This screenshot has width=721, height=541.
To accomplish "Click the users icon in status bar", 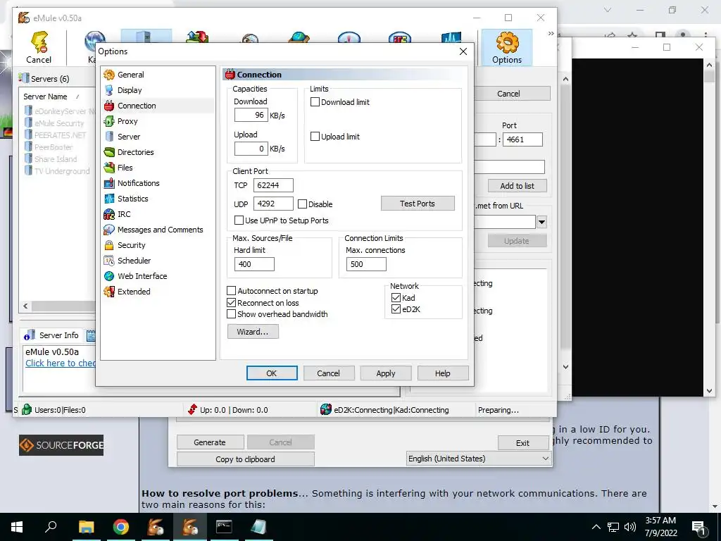I will pyautogui.click(x=27, y=409).
